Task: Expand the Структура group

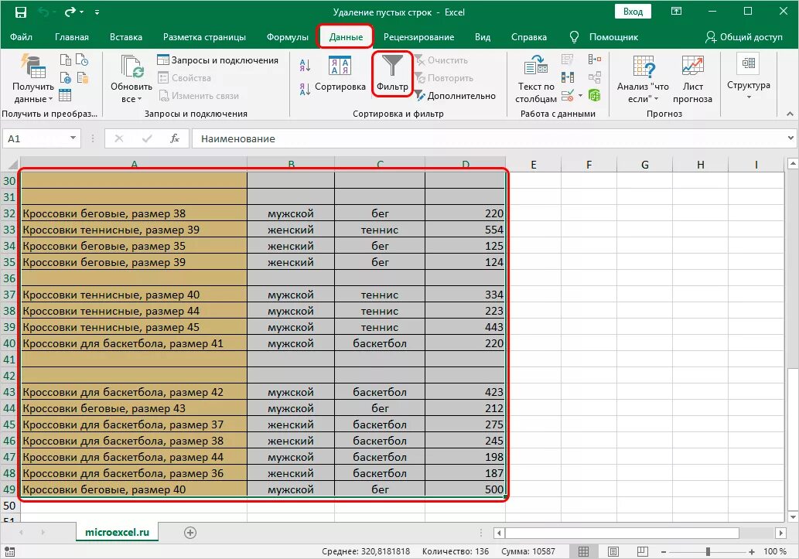Action: (x=748, y=77)
